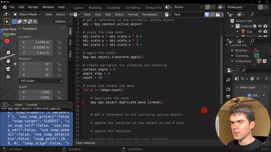Switch to the Modeling workspace tab

[x=95, y=8]
